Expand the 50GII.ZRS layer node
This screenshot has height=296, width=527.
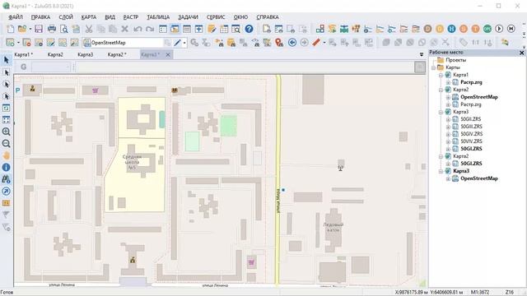tap(448, 119)
